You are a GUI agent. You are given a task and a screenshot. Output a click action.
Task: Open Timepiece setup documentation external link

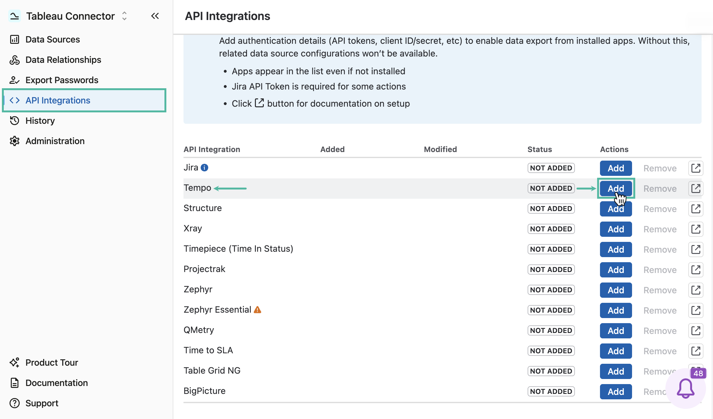pyautogui.click(x=696, y=249)
